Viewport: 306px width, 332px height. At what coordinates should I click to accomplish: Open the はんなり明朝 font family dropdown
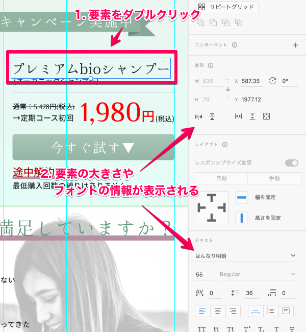tap(245, 255)
